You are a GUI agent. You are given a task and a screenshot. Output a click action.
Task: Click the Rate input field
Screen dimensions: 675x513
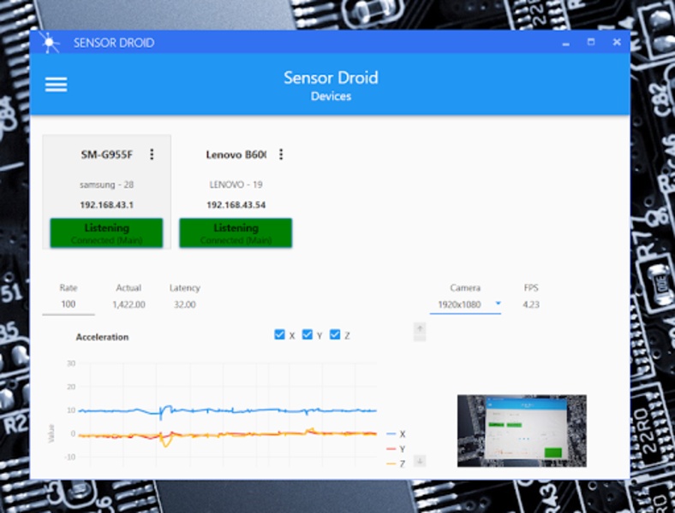tap(69, 304)
